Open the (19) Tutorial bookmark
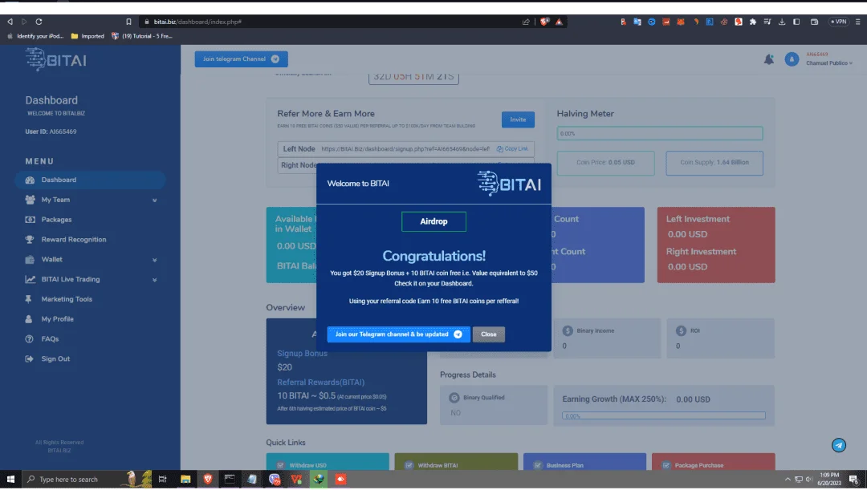 click(x=142, y=36)
